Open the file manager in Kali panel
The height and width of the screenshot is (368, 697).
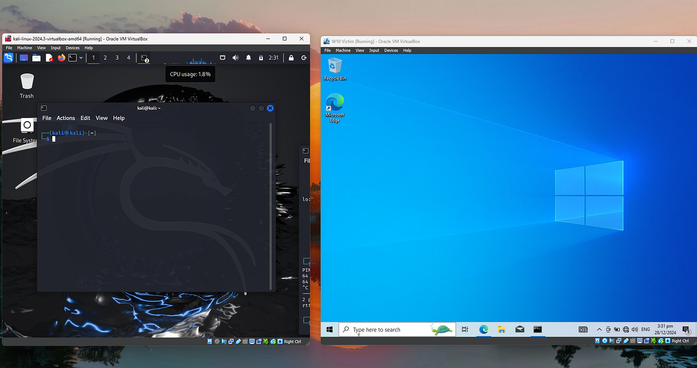click(36, 58)
